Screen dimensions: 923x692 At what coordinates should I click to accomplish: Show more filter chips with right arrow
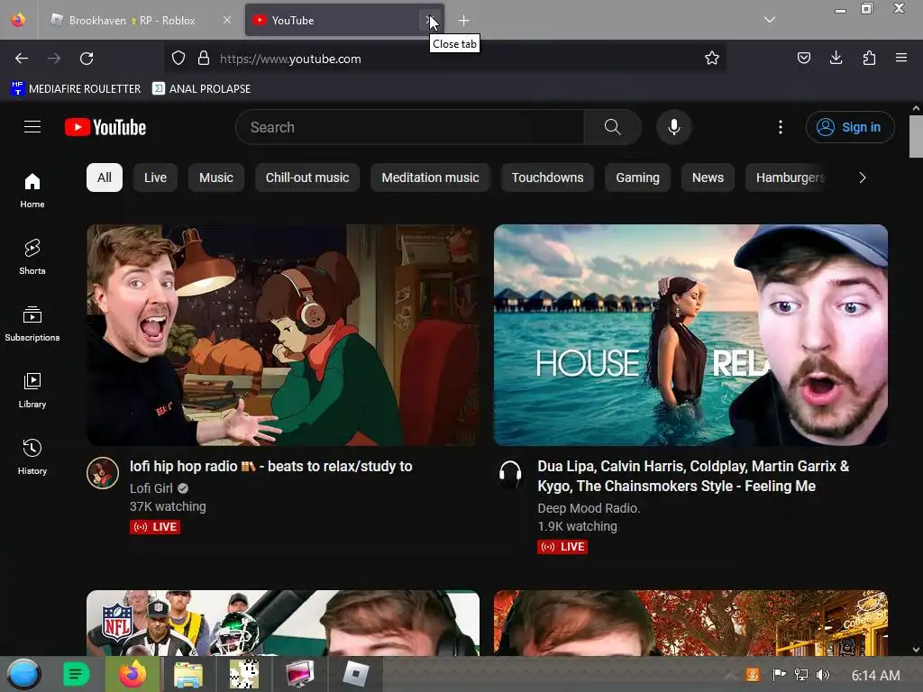(863, 178)
